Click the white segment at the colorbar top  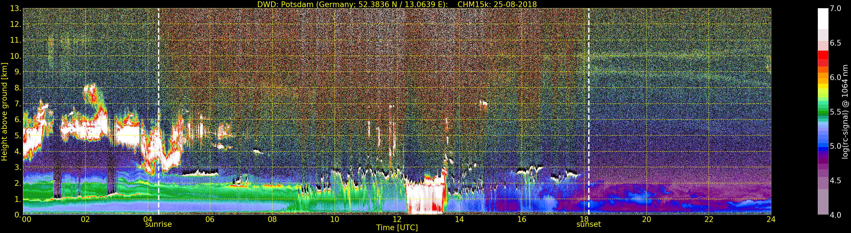click(x=823, y=19)
